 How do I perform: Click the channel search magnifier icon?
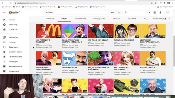pos(145,19)
